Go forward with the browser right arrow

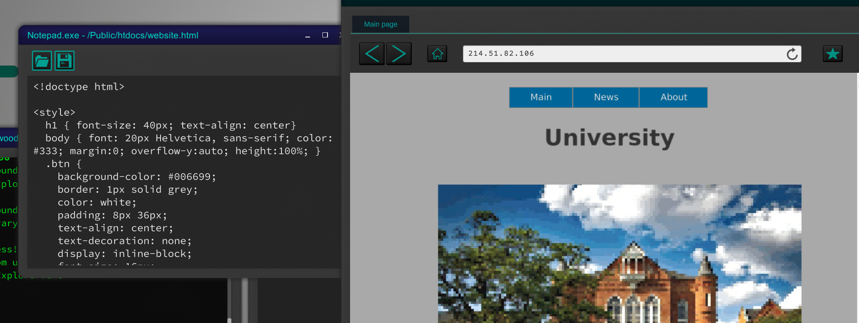click(x=399, y=54)
